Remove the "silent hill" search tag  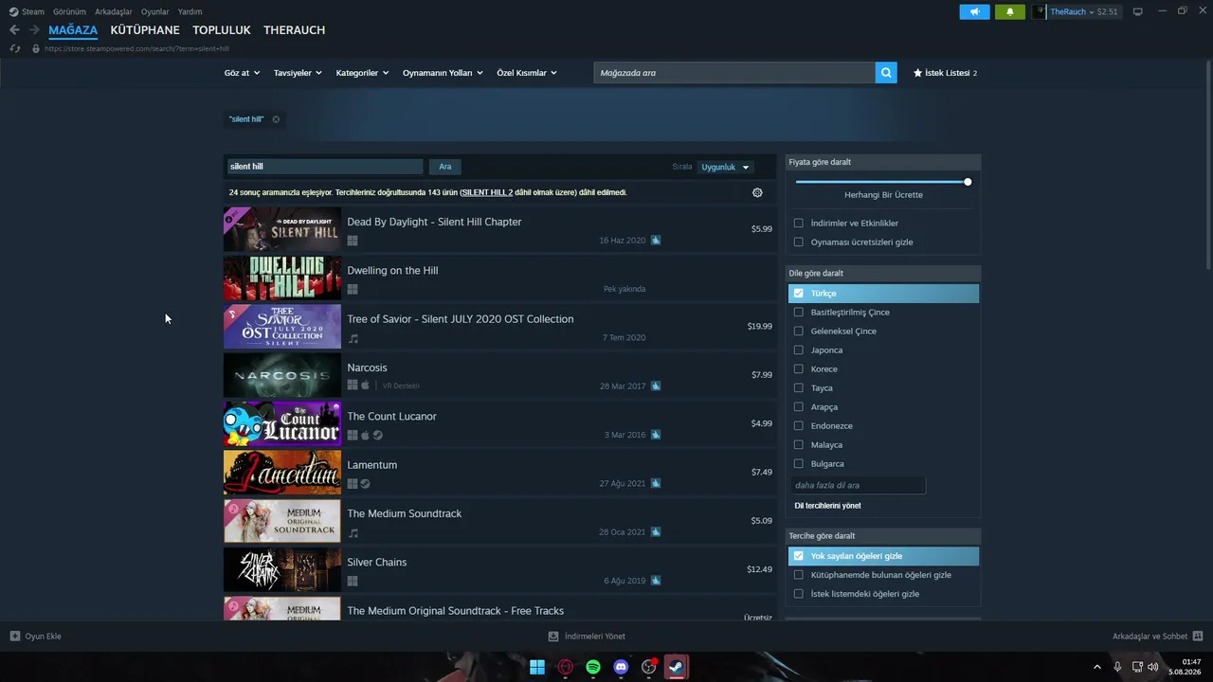pyautogui.click(x=276, y=119)
